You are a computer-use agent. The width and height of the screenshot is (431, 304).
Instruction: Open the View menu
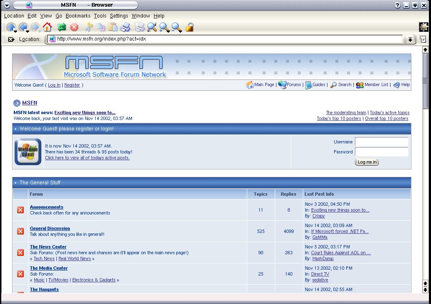[46, 16]
